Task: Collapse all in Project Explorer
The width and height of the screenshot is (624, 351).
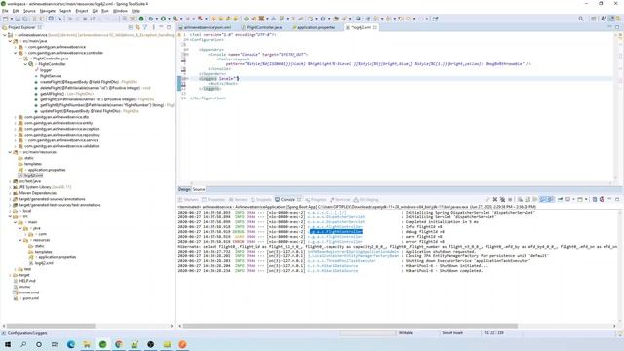Action: tap(130, 27)
